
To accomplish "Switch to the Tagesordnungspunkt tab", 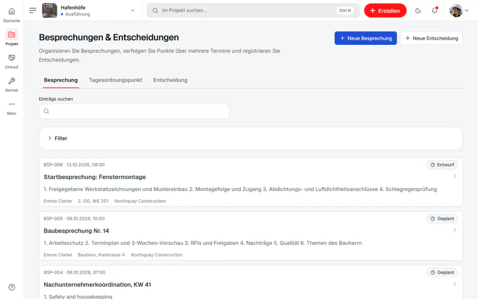I will pyautogui.click(x=115, y=80).
